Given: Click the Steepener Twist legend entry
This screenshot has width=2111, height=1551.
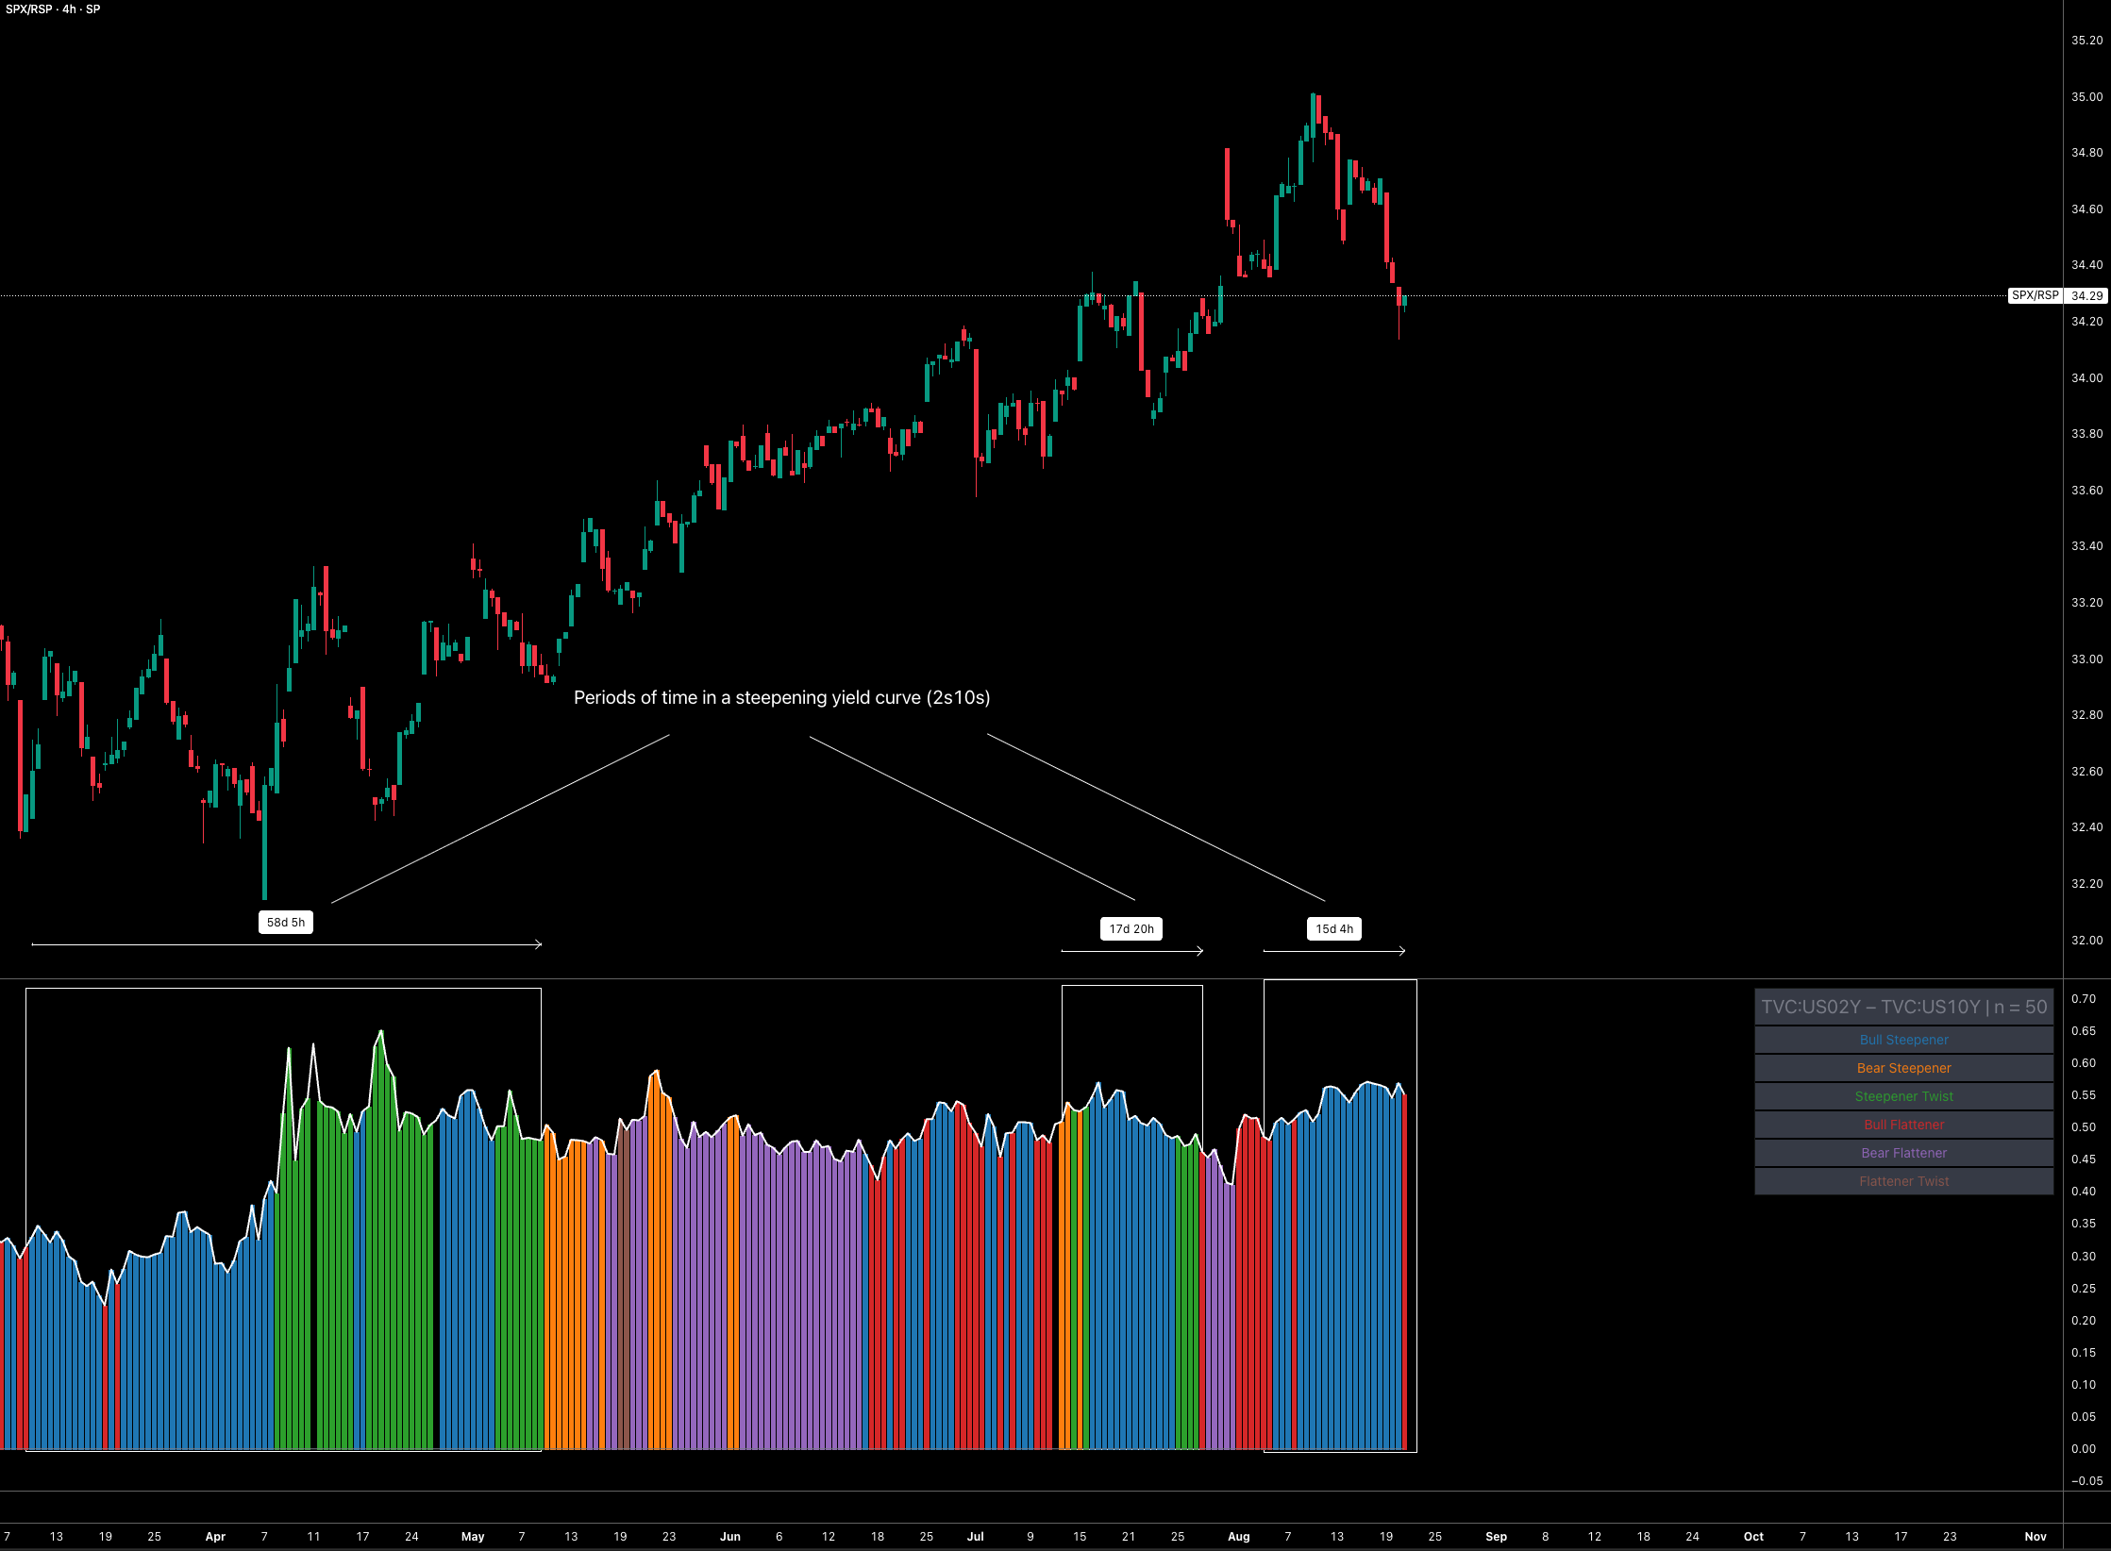Looking at the screenshot, I should 1903,1096.
